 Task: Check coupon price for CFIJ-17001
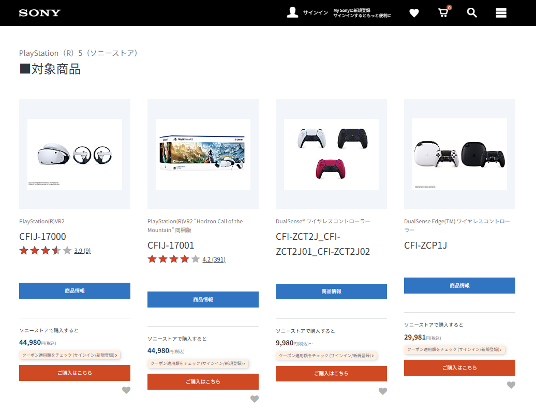click(x=198, y=363)
